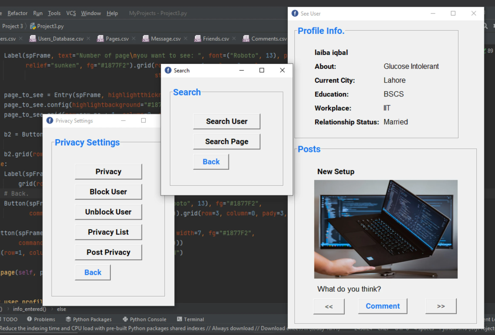495x335 pixels.
Task: Click the laptop post image
Action: tap(386, 229)
